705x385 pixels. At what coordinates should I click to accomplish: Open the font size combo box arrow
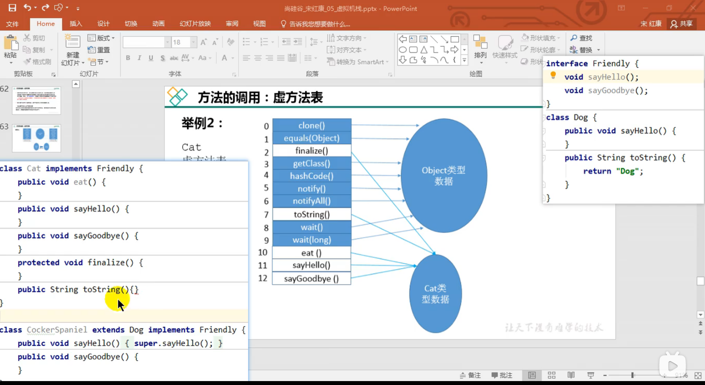[x=193, y=42]
